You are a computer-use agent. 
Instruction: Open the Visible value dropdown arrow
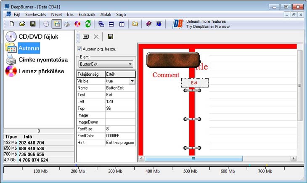[132, 81]
